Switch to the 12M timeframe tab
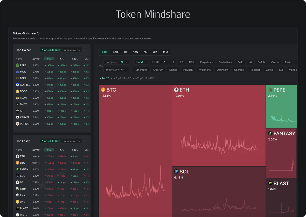The image size is (306, 217). (x=165, y=52)
